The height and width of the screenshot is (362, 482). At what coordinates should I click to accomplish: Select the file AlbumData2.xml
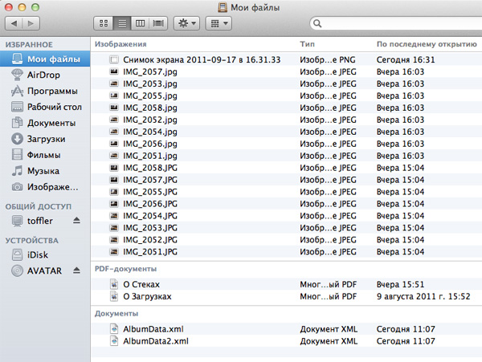click(156, 340)
